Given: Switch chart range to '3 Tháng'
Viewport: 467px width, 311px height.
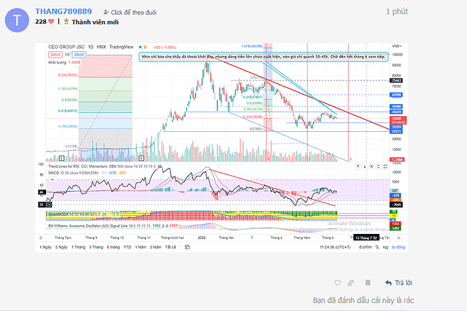Looking at the screenshot, I should (96, 247).
